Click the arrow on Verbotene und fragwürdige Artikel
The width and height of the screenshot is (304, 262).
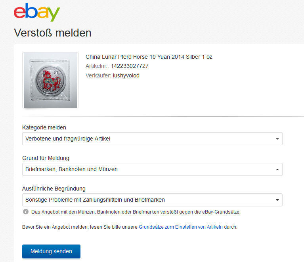277,139
